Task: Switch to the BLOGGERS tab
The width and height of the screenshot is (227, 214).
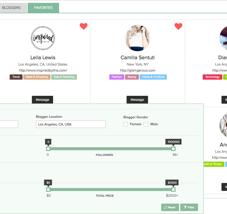Action: (x=13, y=8)
